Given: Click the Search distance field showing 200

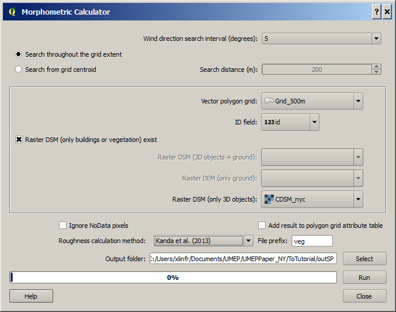Looking at the screenshot, I should tap(317, 70).
